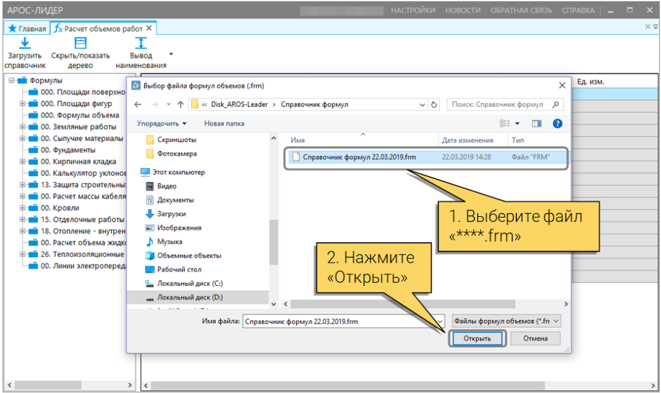Image resolution: width=661 pixels, height=393 pixels.
Task: Collapse the Формулы root tree node
Action: (x=12, y=80)
